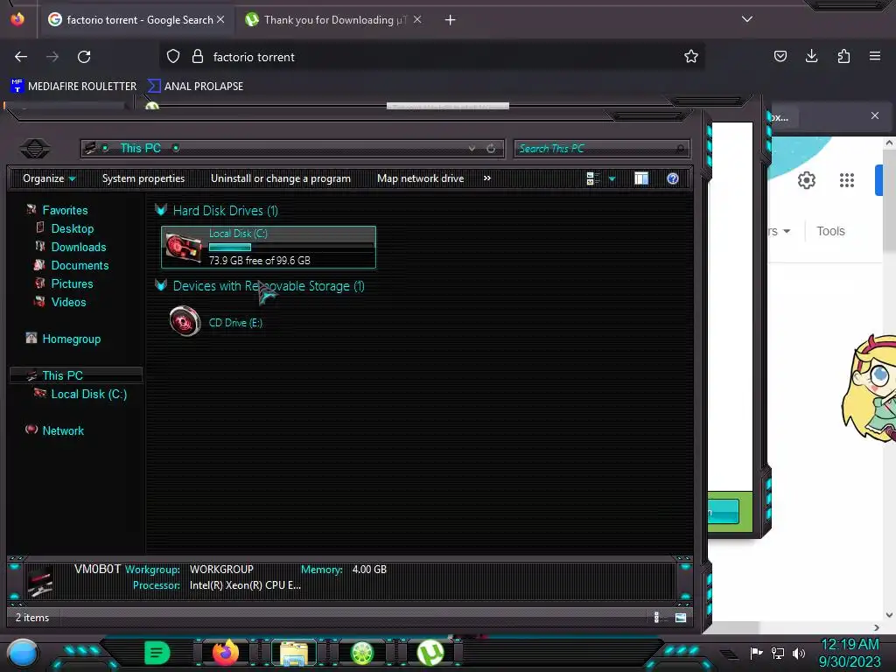The image size is (896, 672).
Task: Select Local Disk (C:) drive tile
Action: coord(269,247)
